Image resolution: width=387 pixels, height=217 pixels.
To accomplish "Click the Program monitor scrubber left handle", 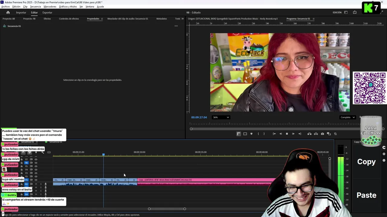I will [191, 129].
